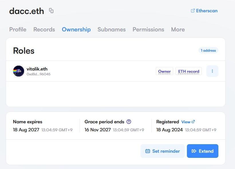Open the Records tab
The height and width of the screenshot is (169, 235).
click(44, 29)
